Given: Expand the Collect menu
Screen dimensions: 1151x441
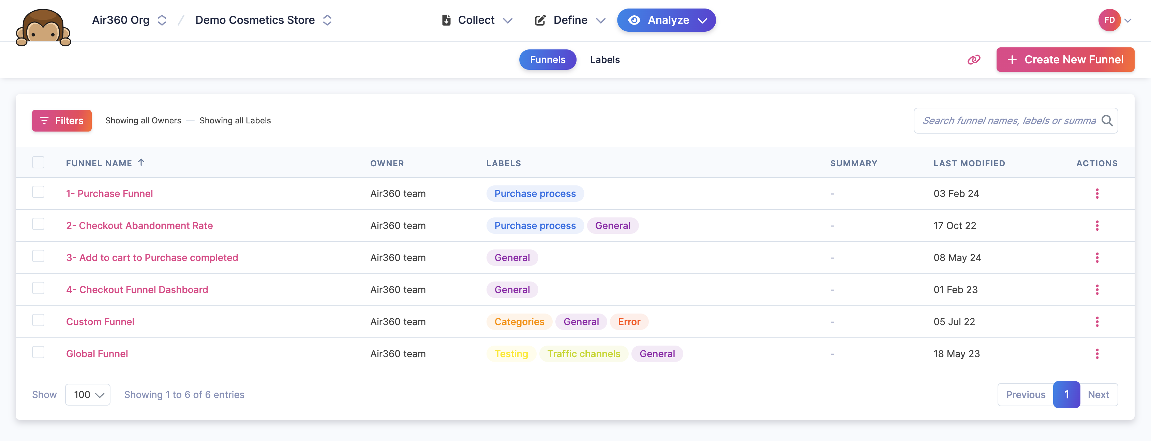Looking at the screenshot, I should click(x=476, y=20).
